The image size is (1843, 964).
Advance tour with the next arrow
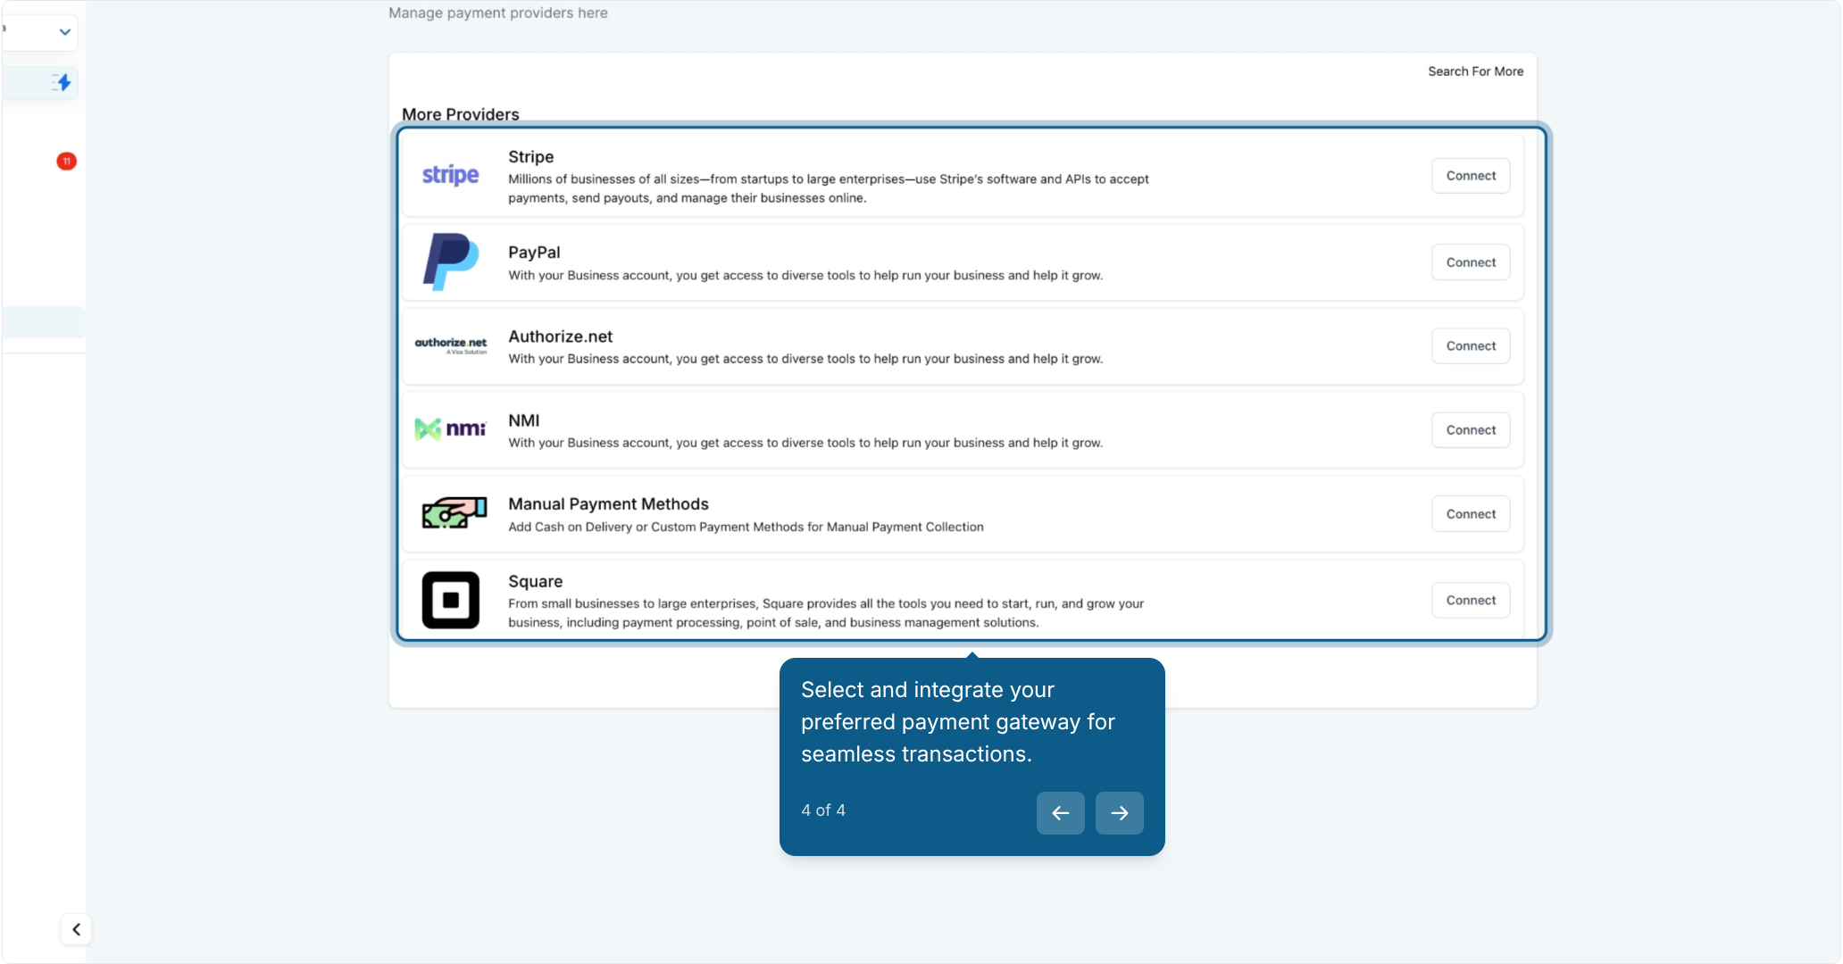point(1119,812)
